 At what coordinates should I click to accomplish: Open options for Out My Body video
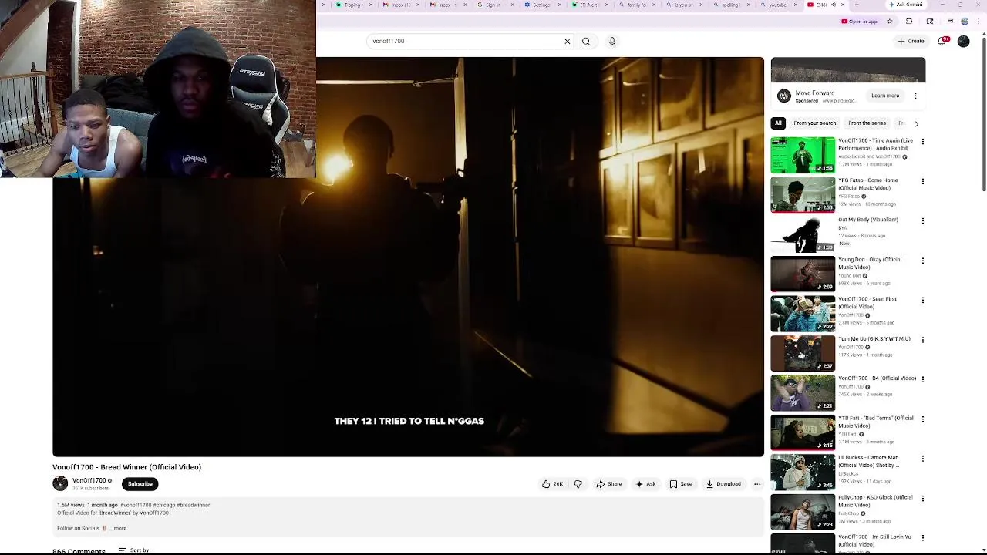[922, 220]
